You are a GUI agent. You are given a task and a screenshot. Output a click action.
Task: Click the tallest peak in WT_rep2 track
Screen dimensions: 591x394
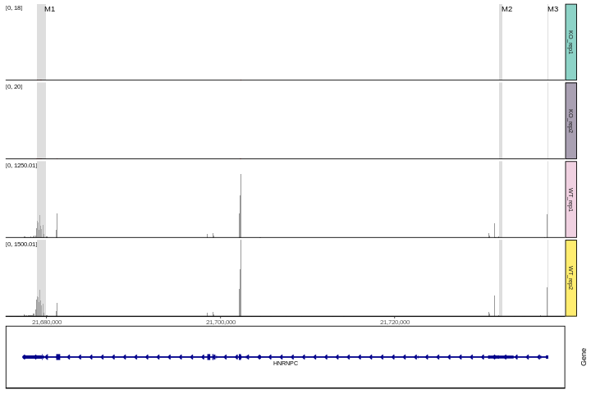tap(241, 278)
